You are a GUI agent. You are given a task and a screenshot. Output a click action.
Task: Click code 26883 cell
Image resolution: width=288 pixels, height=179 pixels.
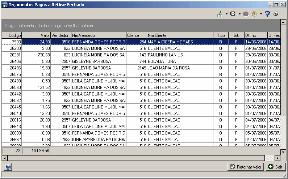[x=12, y=133]
